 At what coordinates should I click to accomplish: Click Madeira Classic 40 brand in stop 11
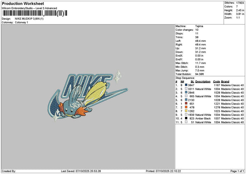[232, 122]
